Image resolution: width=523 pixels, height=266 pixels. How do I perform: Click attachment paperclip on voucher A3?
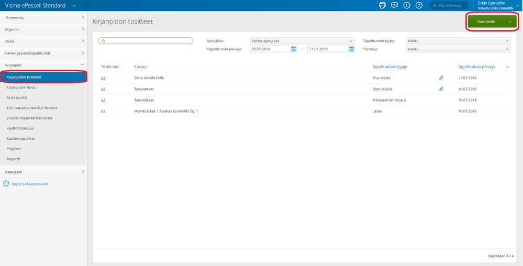pyautogui.click(x=441, y=89)
